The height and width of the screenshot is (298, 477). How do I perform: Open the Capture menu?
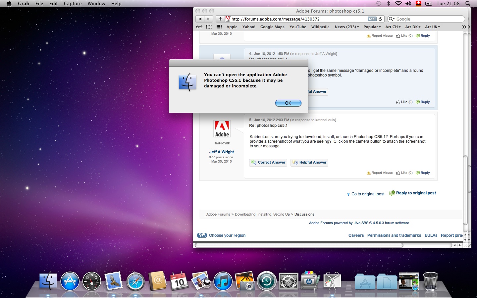point(73,4)
